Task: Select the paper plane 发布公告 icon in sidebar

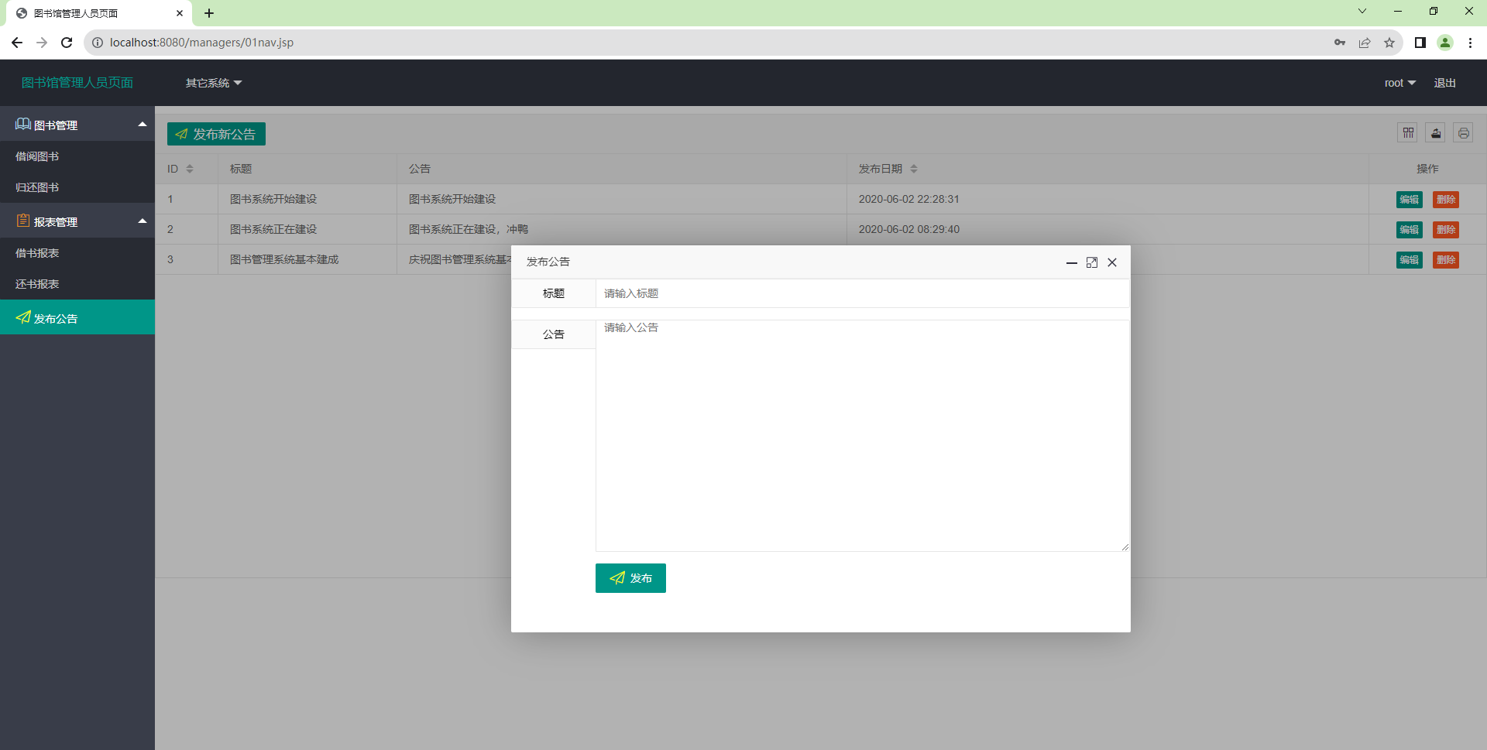Action: pyautogui.click(x=22, y=318)
